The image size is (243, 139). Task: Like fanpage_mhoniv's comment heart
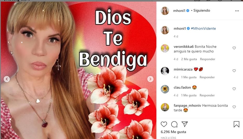[234, 107]
